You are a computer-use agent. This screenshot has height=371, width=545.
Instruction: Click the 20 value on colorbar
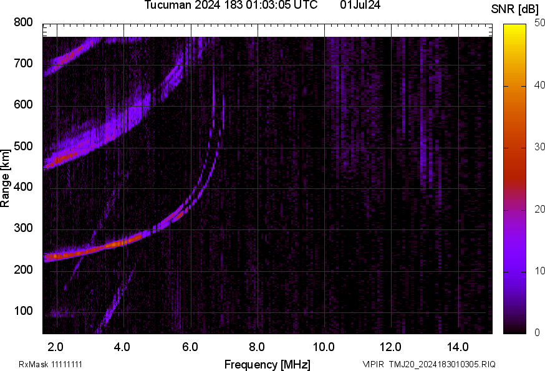(x=539, y=209)
